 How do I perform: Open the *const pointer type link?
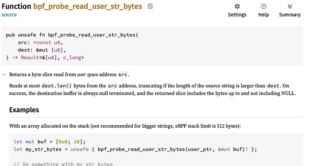coord(42,43)
